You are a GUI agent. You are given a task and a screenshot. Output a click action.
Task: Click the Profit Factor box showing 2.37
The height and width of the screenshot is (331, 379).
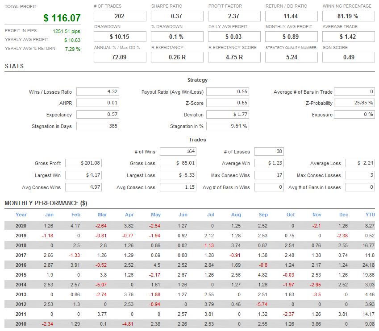coord(234,16)
